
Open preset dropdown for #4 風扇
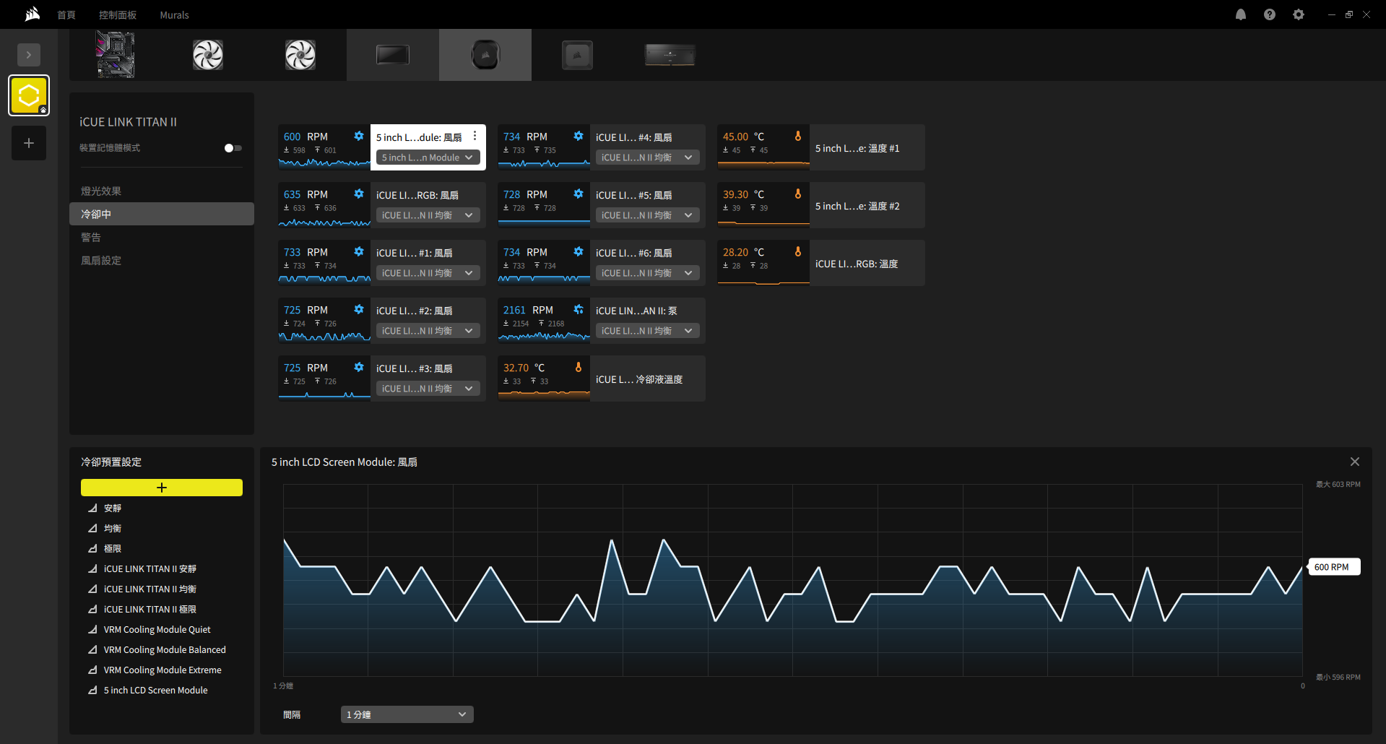point(647,157)
